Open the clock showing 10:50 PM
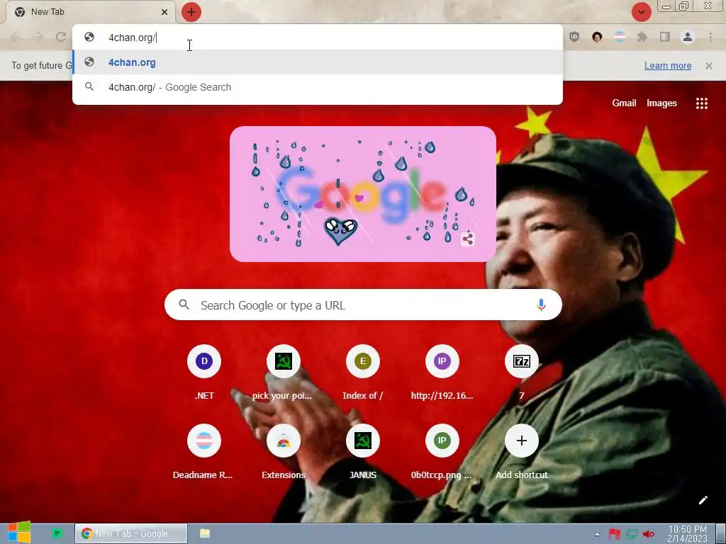The height and width of the screenshot is (544, 726). click(x=687, y=534)
